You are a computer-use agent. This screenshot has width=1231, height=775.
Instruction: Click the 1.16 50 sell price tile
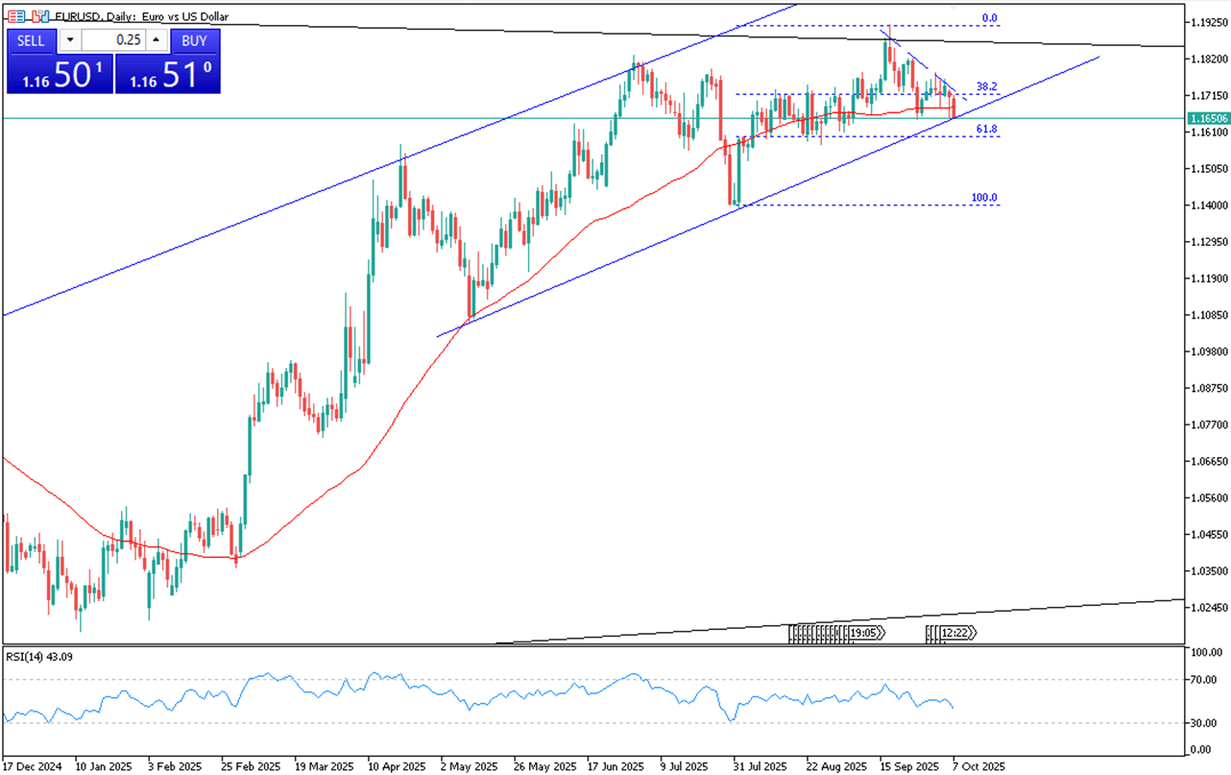click(x=60, y=74)
